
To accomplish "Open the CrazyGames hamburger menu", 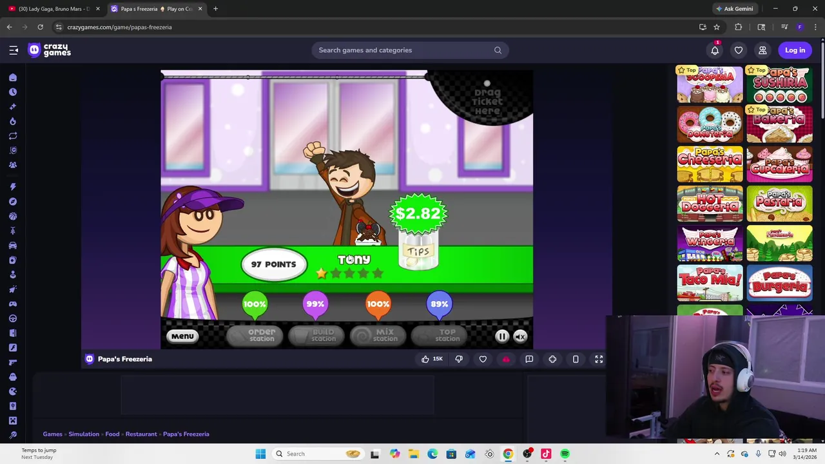I will click(14, 50).
